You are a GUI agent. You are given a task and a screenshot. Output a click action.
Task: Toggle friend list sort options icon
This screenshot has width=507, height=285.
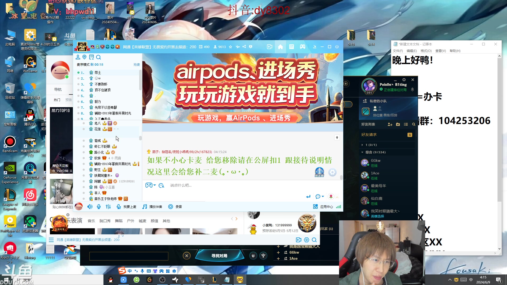tap(406, 124)
